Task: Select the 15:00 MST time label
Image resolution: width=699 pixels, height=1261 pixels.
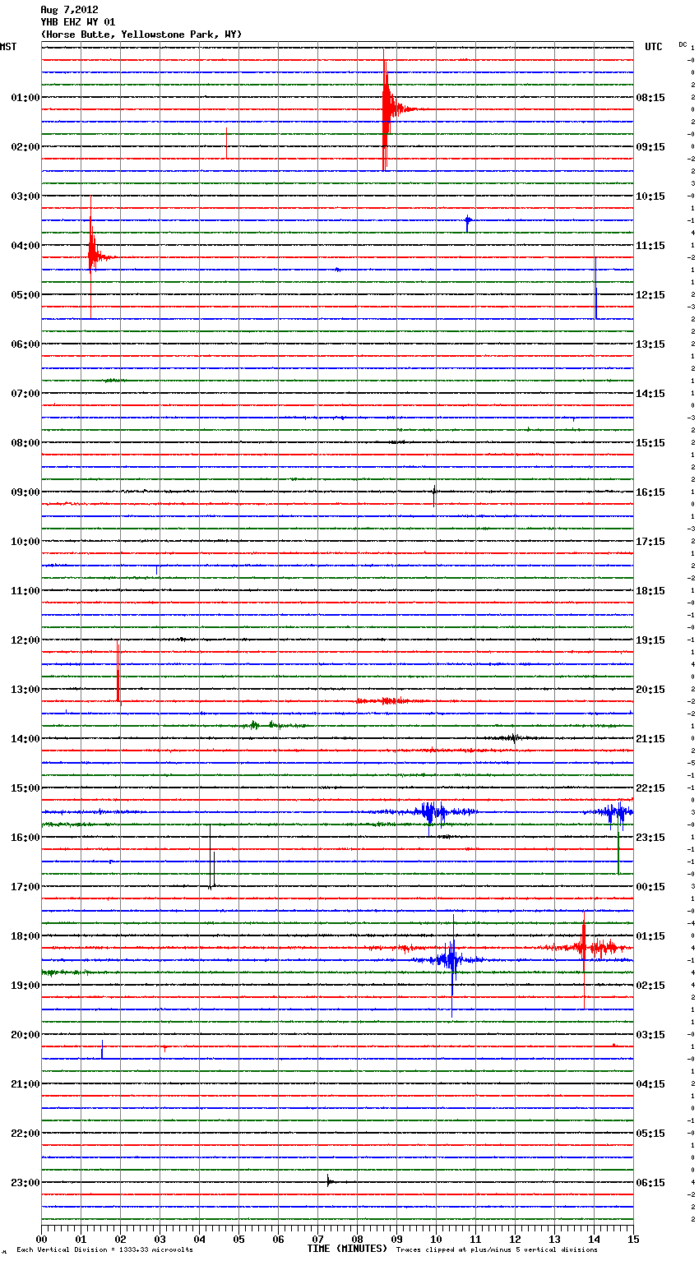Action: [x=25, y=788]
